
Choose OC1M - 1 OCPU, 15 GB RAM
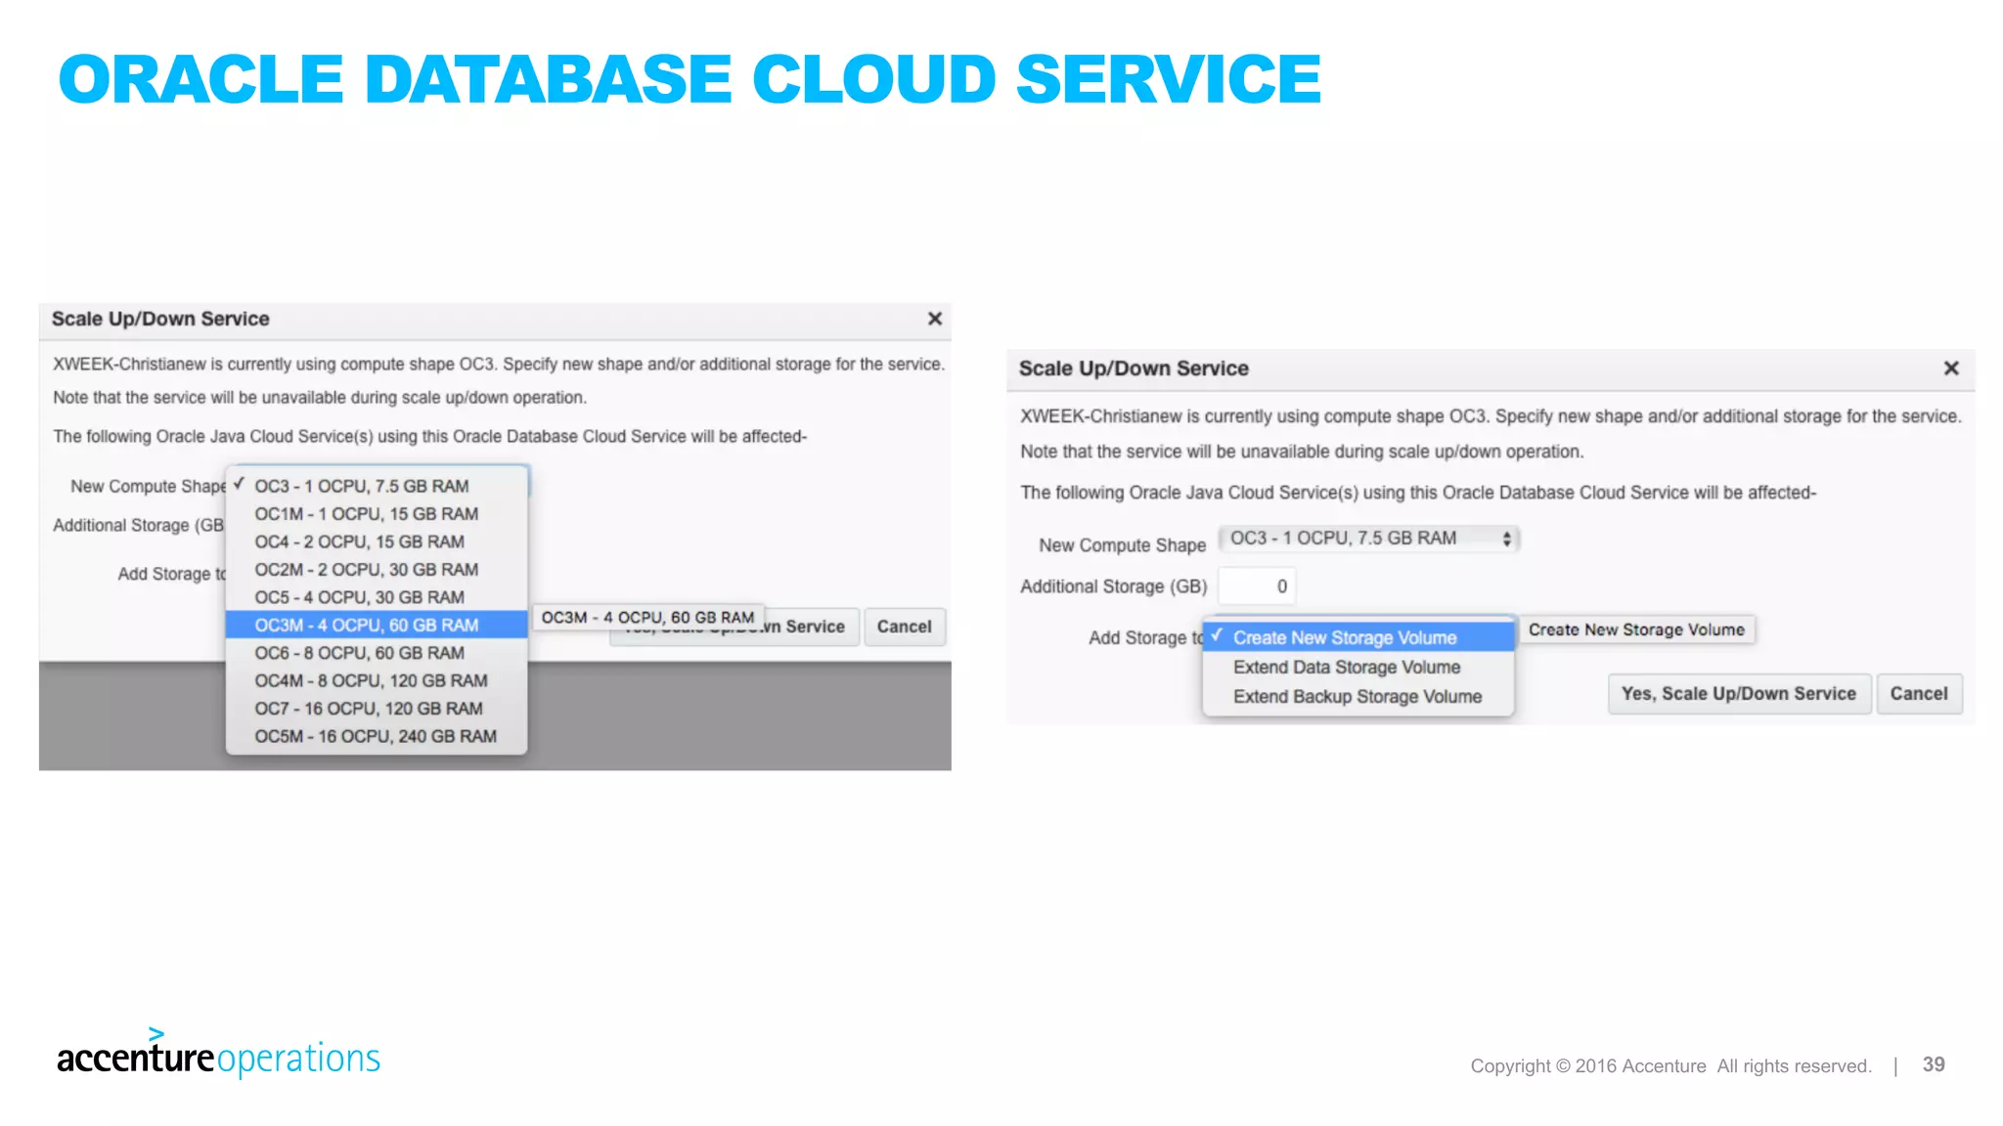tap(377, 514)
